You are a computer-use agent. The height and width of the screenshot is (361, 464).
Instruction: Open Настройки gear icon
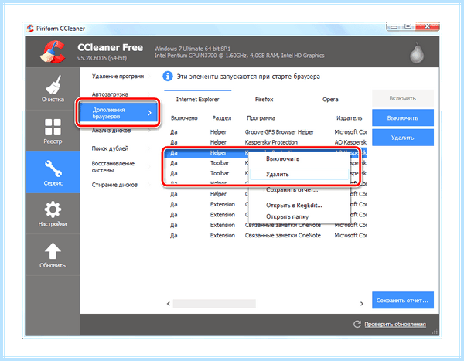click(x=53, y=213)
